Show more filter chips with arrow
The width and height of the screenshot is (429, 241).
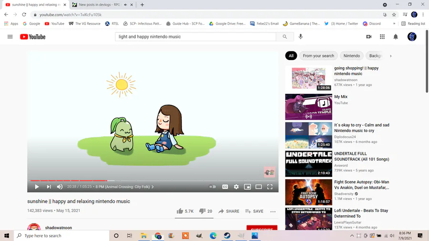391,56
